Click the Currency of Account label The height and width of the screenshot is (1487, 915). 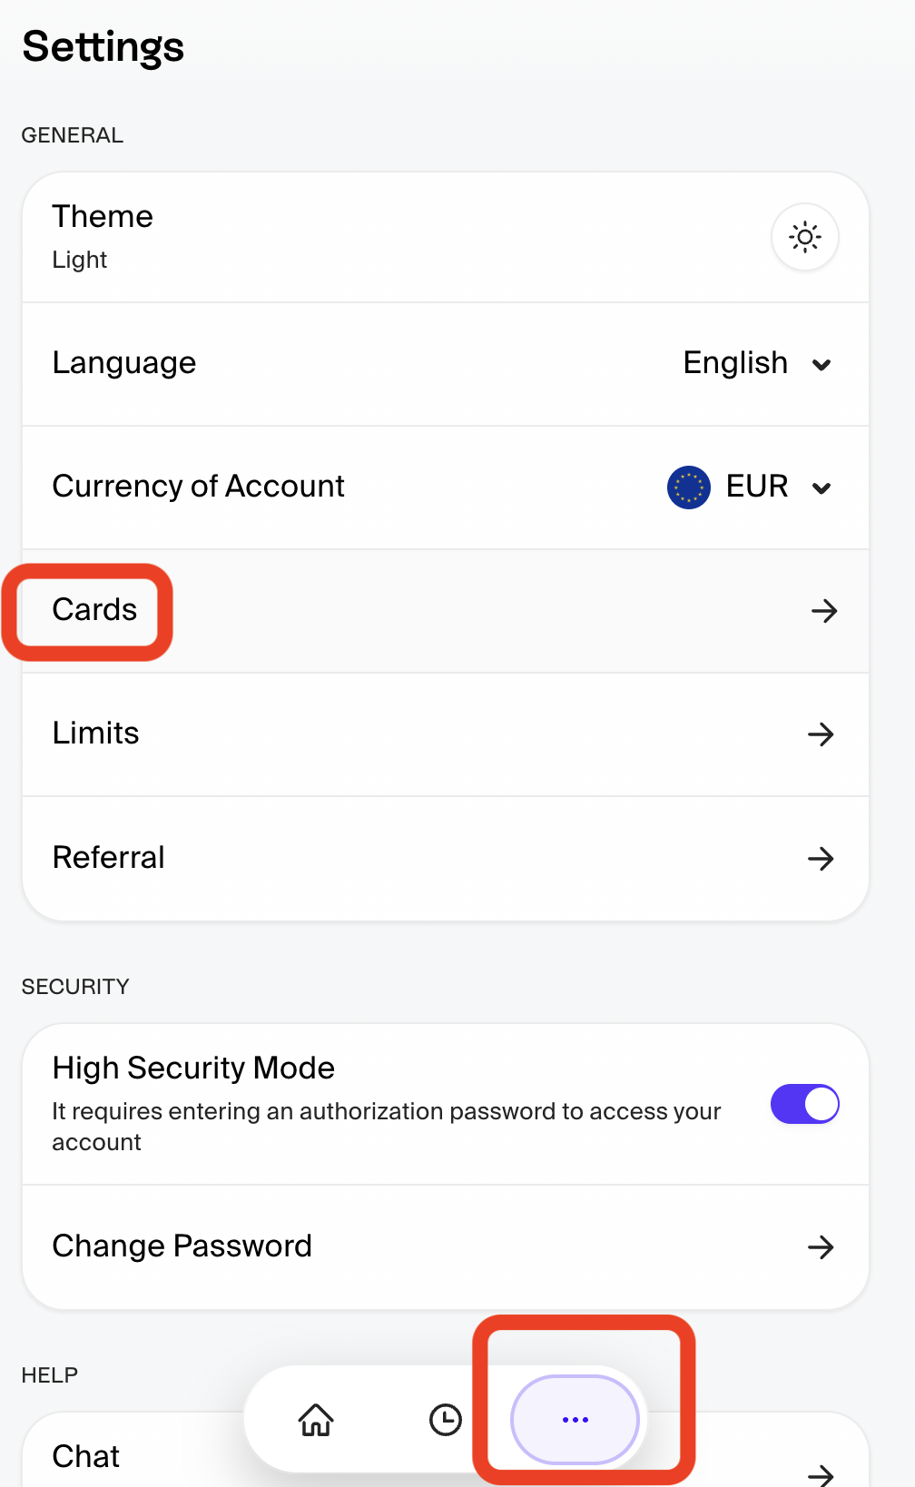coord(199,487)
